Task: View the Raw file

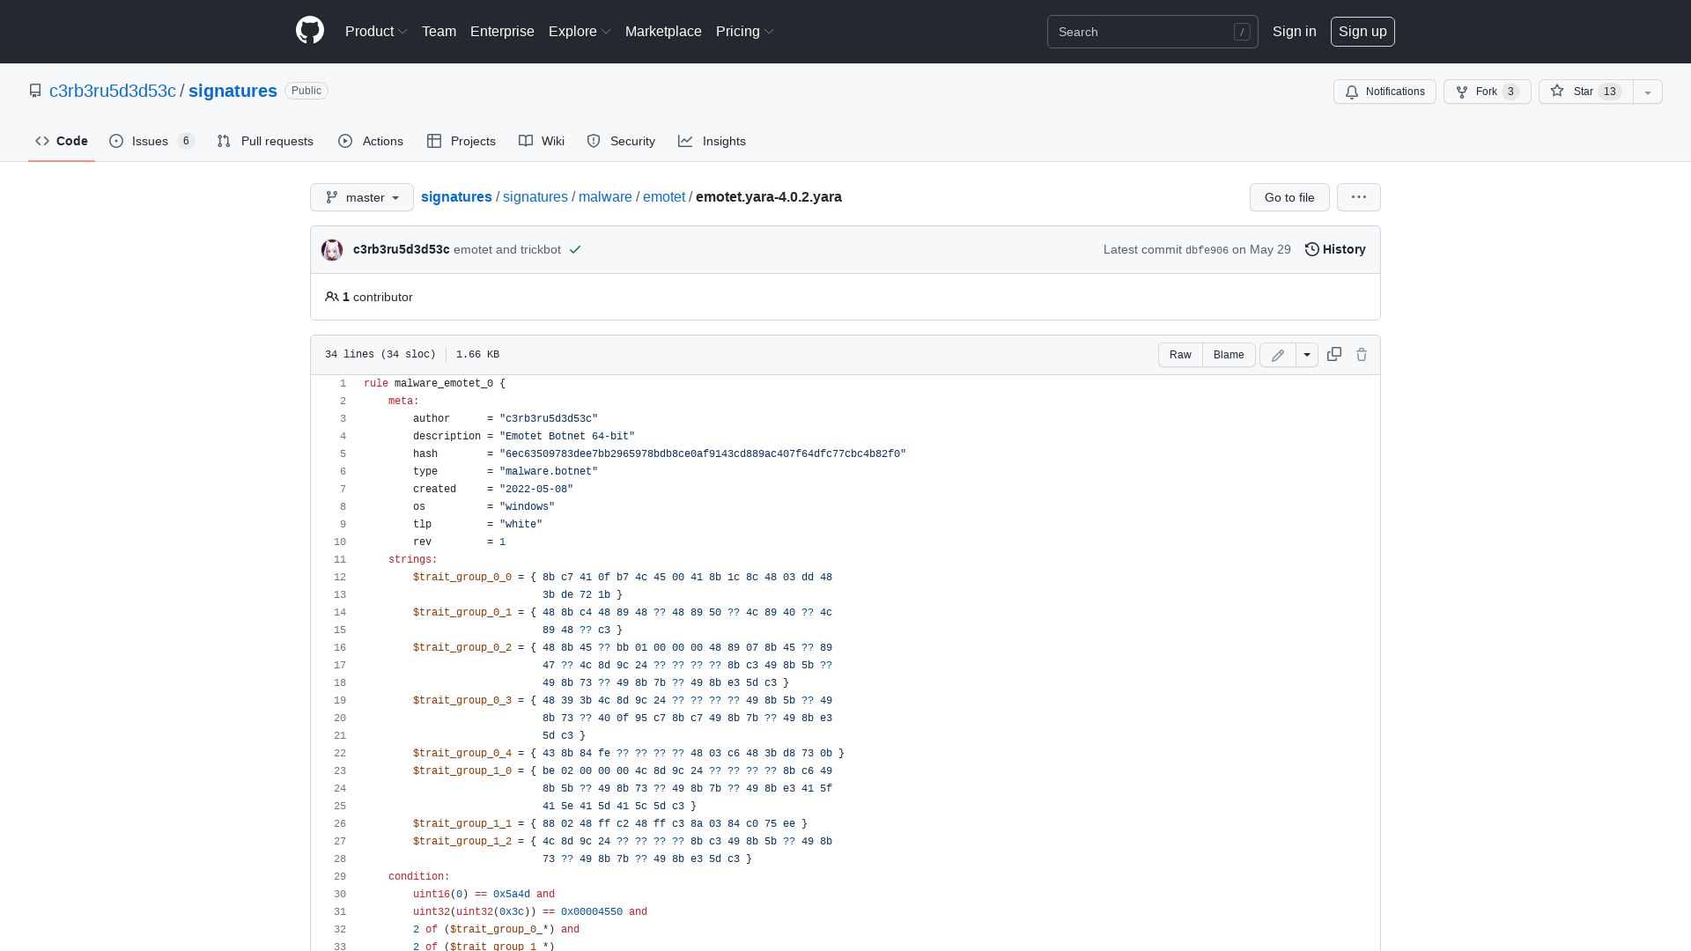Action: pyautogui.click(x=1179, y=354)
